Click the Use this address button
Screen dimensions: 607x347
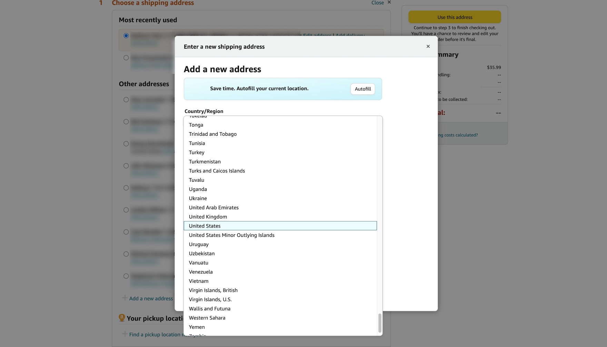pos(455,17)
